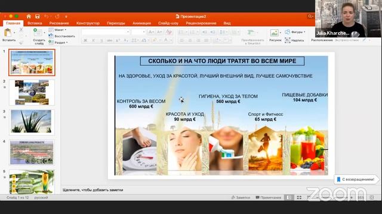
Task: Click the Спорт и Фитнесс text on slide
Action: (266, 114)
